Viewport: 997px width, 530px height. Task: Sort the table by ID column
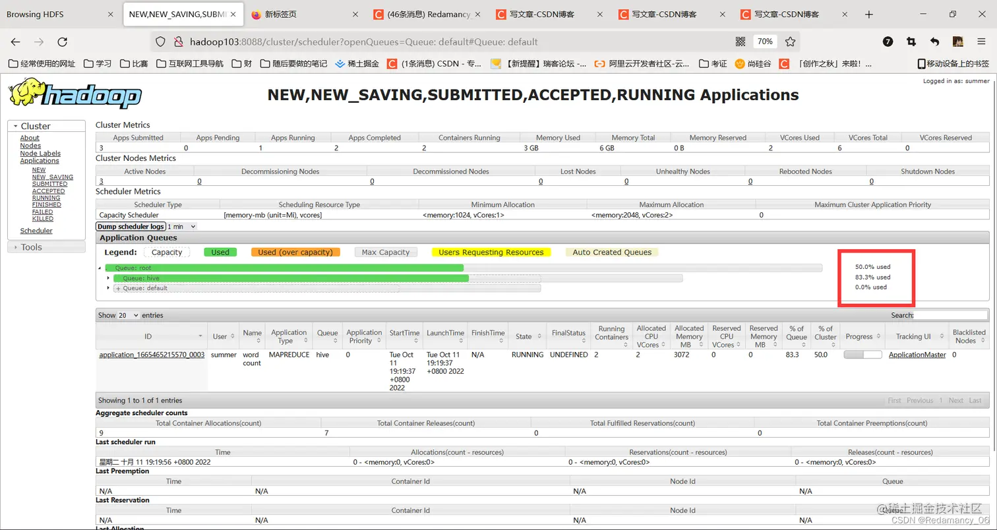152,336
